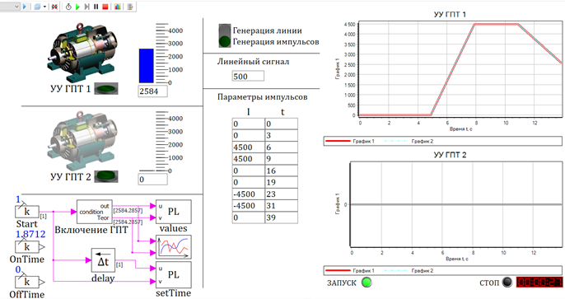
Task: Click the blue level bar of УУ ГПТ 1
Action: pyautogui.click(x=147, y=66)
